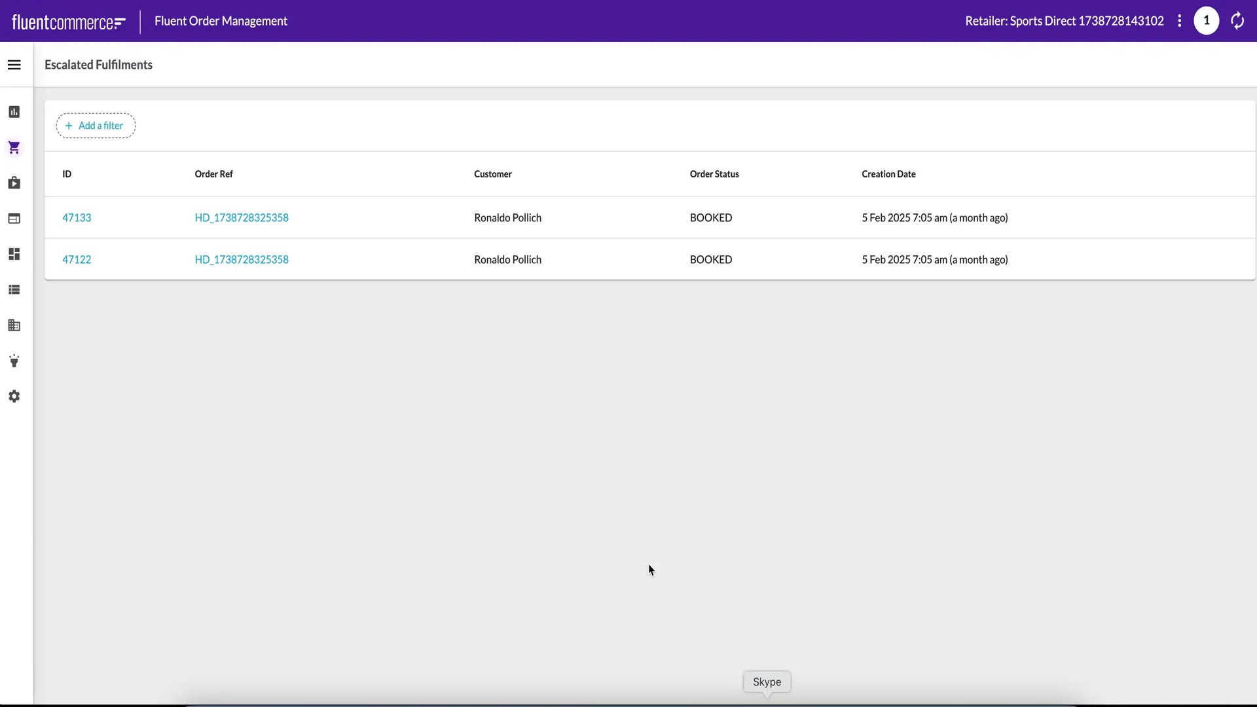Open the shopping bag sidebar icon
The image size is (1257, 707).
pyautogui.click(x=14, y=183)
